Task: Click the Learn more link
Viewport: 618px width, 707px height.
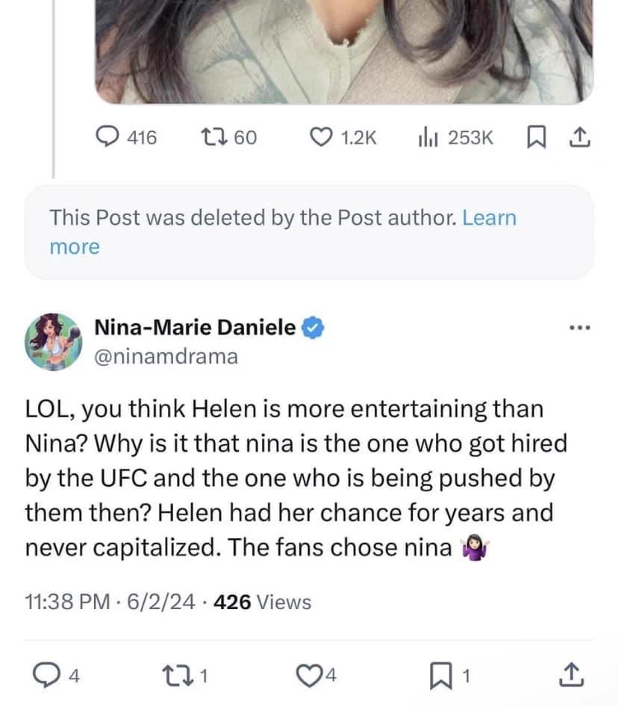Action: [x=283, y=232]
